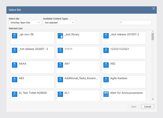The image size is (163, 118).
Task: Select the 'AB3' list name
Action: tap(21, 78)
